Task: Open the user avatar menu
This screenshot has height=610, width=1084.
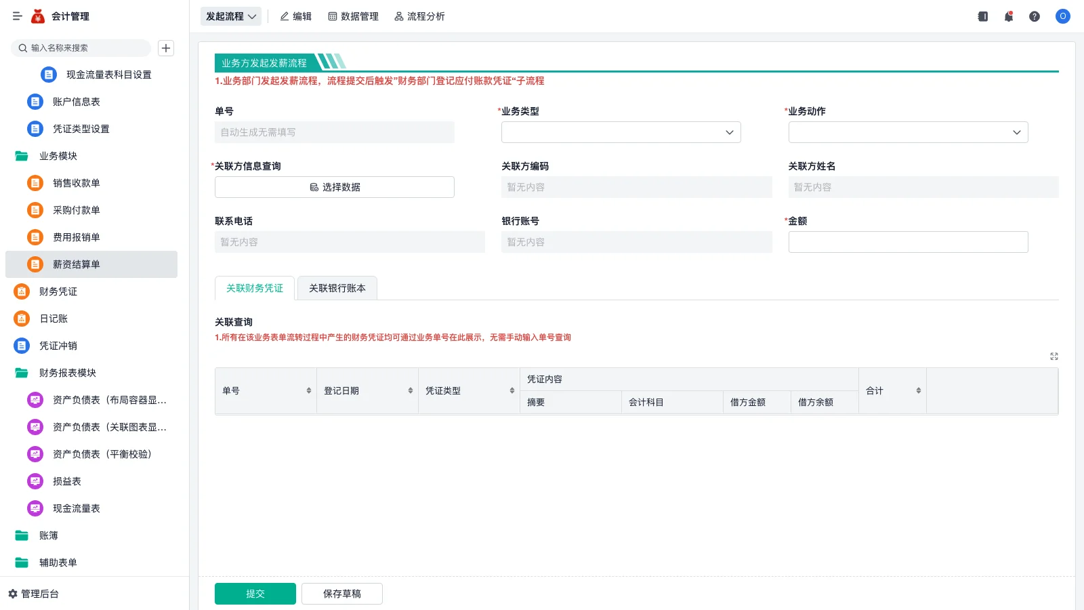Action: click(x=1063, y=16)
